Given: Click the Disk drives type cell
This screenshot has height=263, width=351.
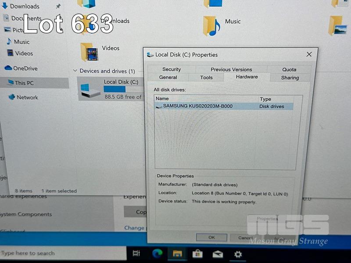Looking at the screenshot, I should coord(272,107).
